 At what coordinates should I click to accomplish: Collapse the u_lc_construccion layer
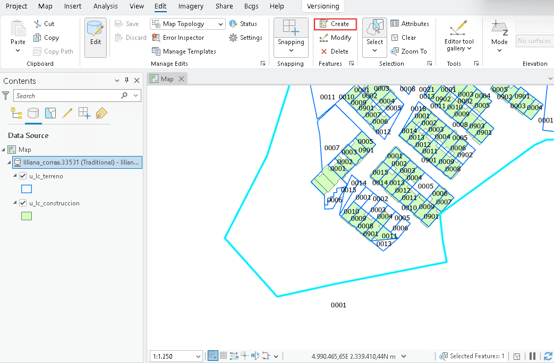pos(15,203)
